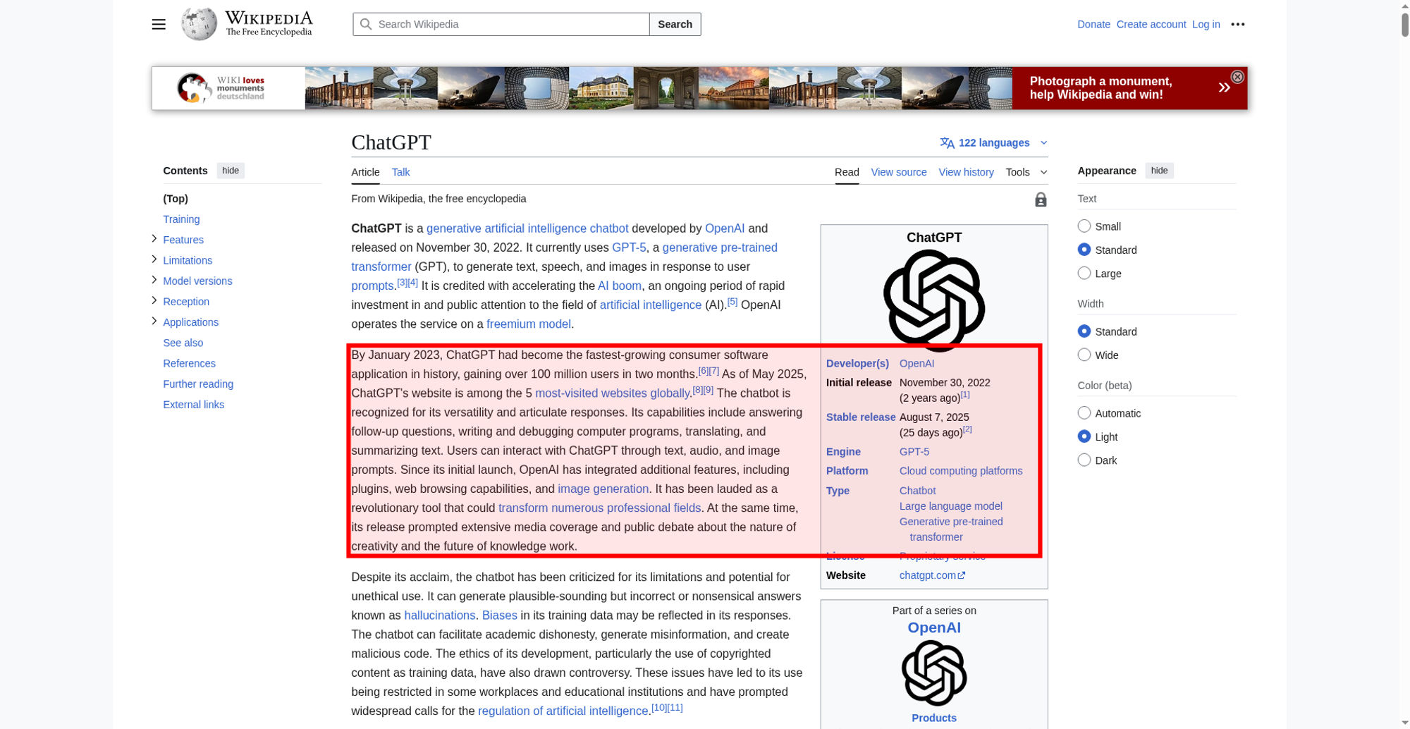Click the ChatGPT logo in infobox
This screenshot has height=729, width=1410.
click(x=934, y=300)
